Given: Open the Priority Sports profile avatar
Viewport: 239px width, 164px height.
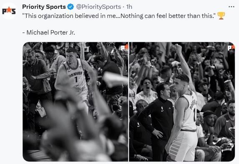Looking at the screenshot, I should point(9,11).
